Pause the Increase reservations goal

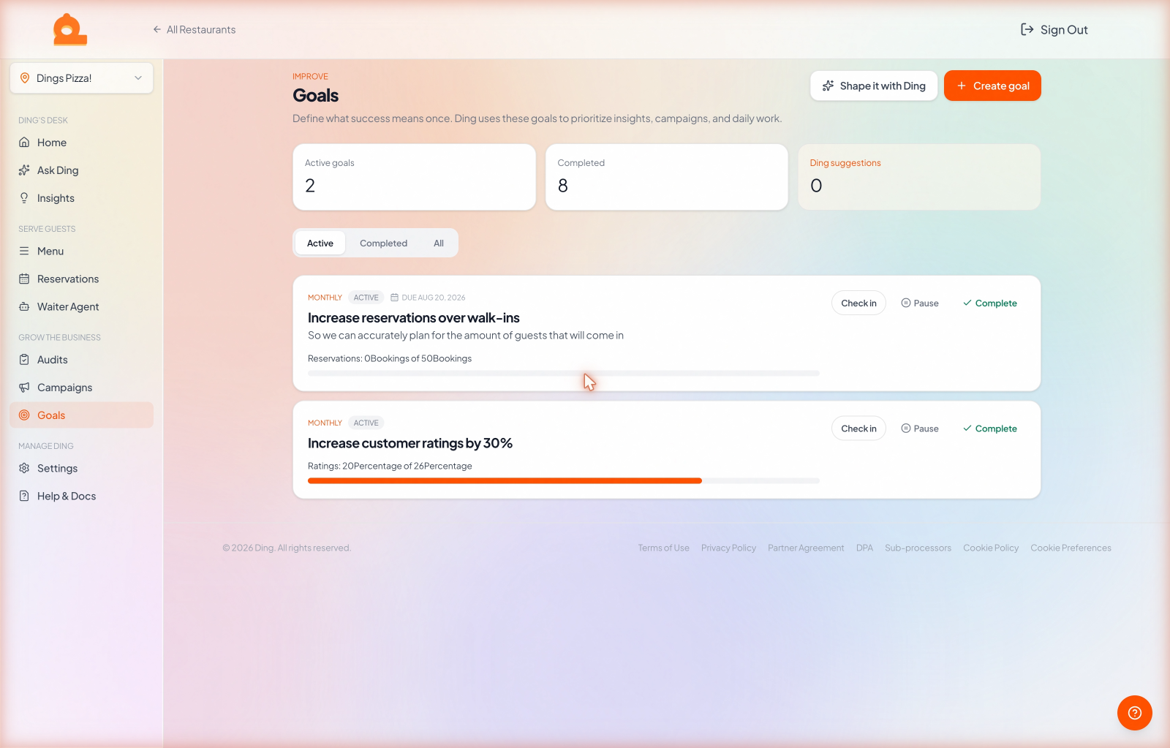tap(920, 303)
